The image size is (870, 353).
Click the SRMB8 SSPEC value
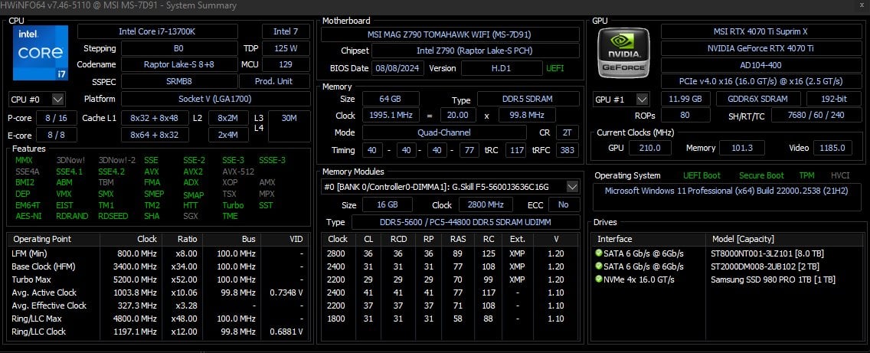click(179, 81)
